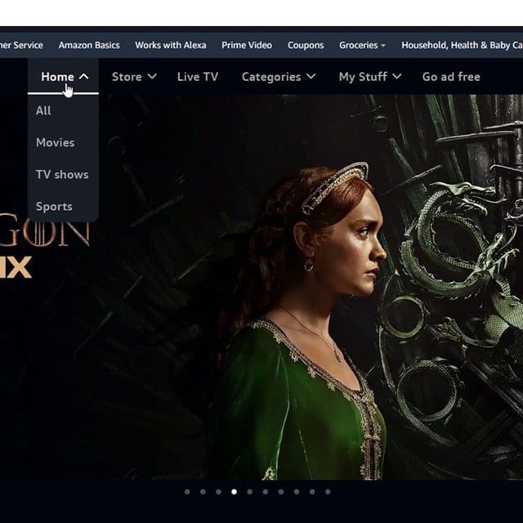Jump to the last carousel slide dot
Image resolution: width=523 pixels, height=523 pixels.
click(x=328, y=492)
